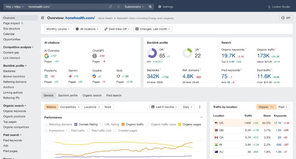The image size is (296, 159).
Task: Click the Perplexity logo icon
Action: click(46, 76)
